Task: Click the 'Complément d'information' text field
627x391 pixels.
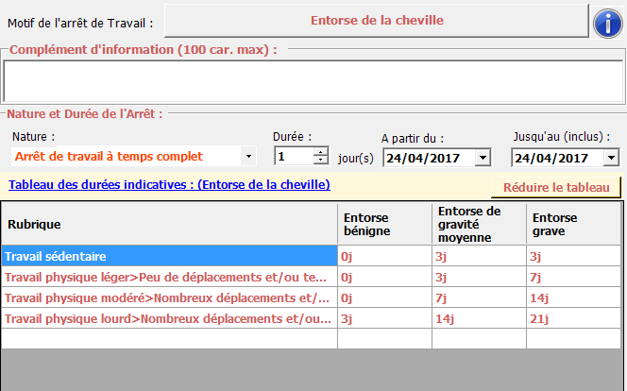Action: (313, 81)
